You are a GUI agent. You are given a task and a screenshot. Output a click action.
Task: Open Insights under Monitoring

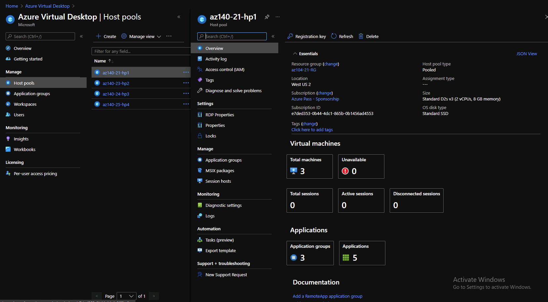(21, 138)
